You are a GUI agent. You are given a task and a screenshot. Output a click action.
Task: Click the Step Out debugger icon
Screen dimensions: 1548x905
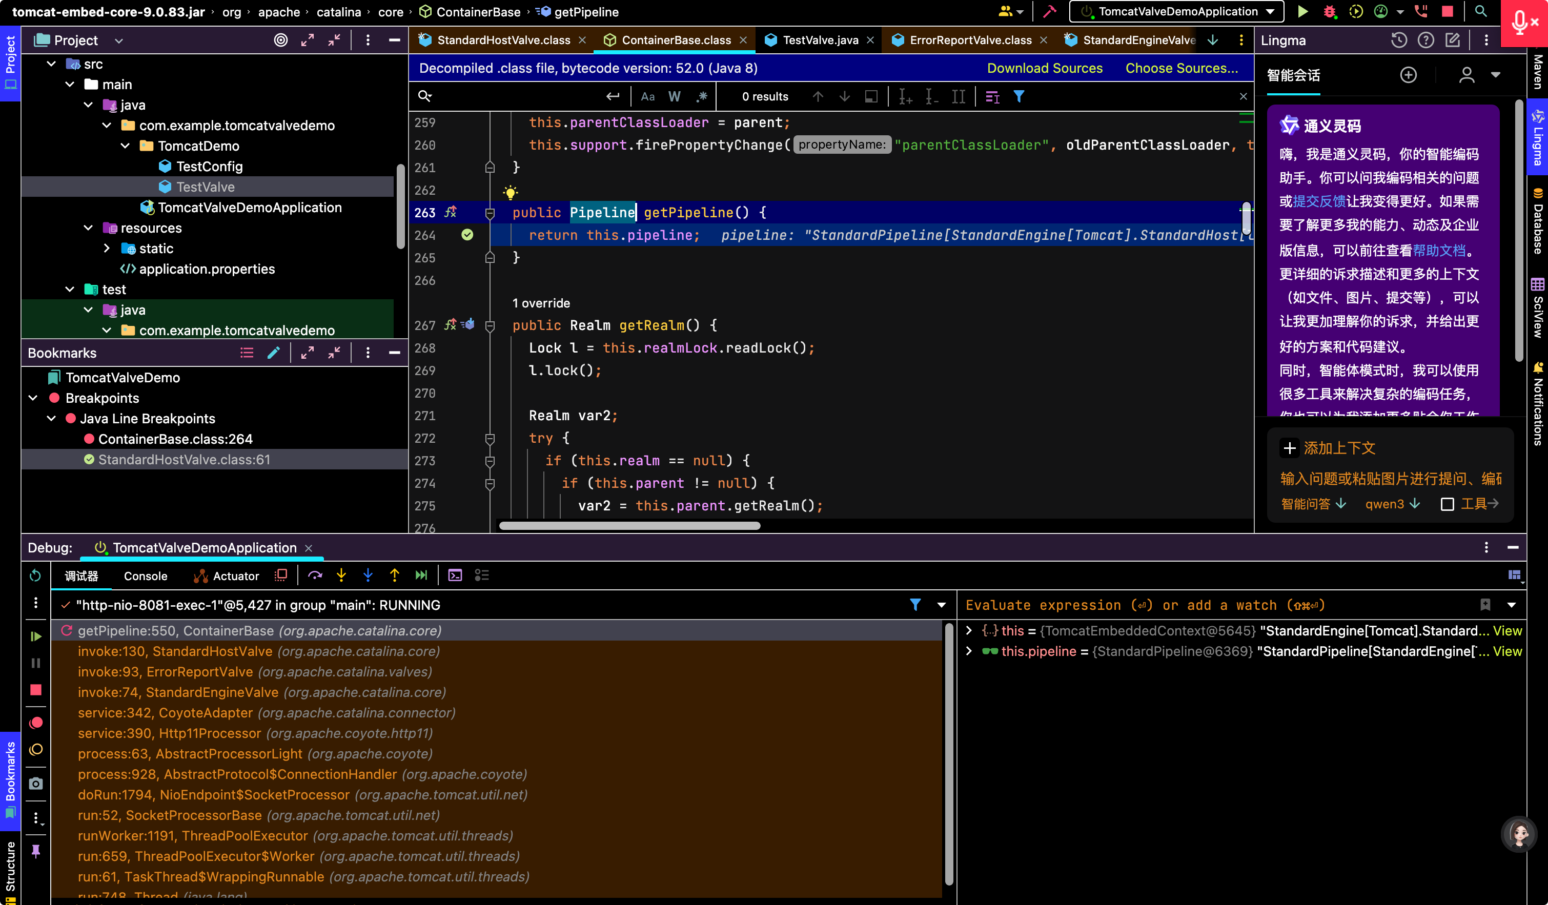click(394, 575)
